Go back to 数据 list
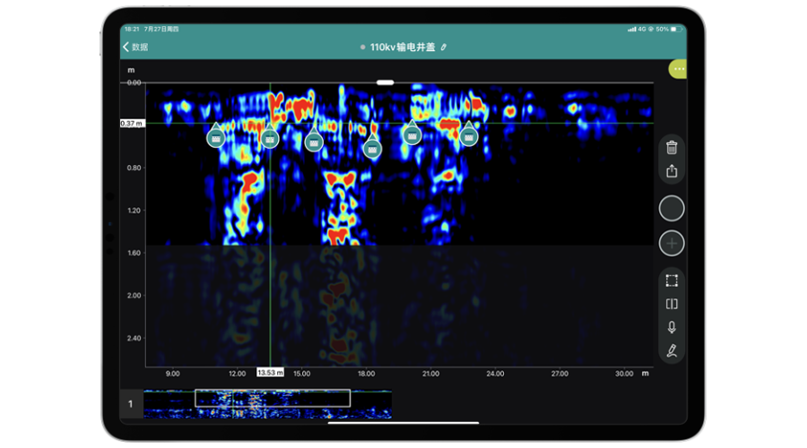Screen dimensions: 807x448 135,47
